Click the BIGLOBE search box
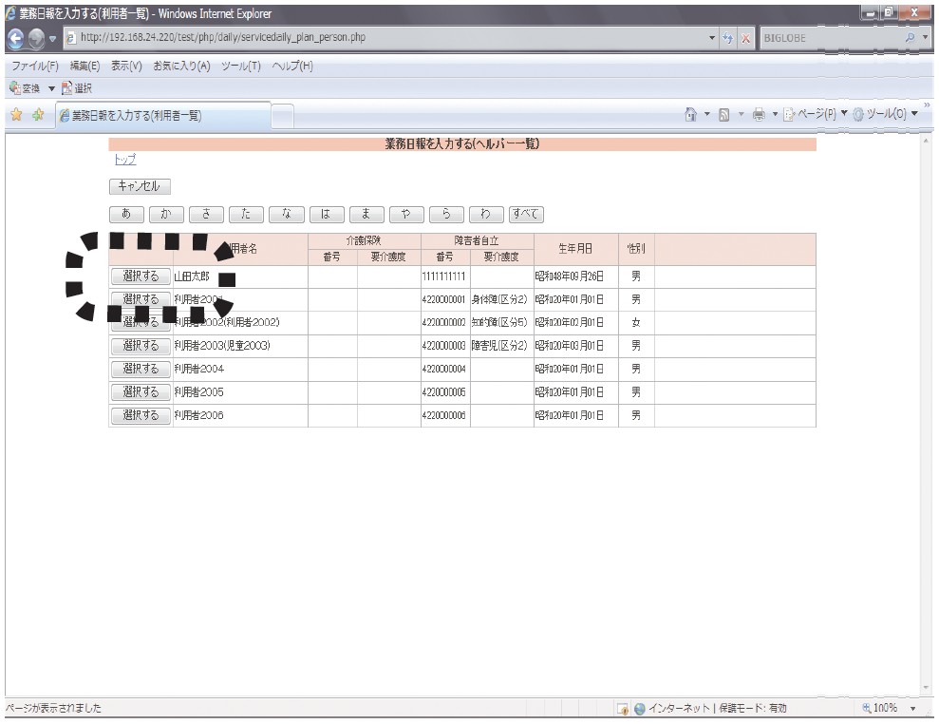This screenshot has height=724, width=939. coord(831,38)
